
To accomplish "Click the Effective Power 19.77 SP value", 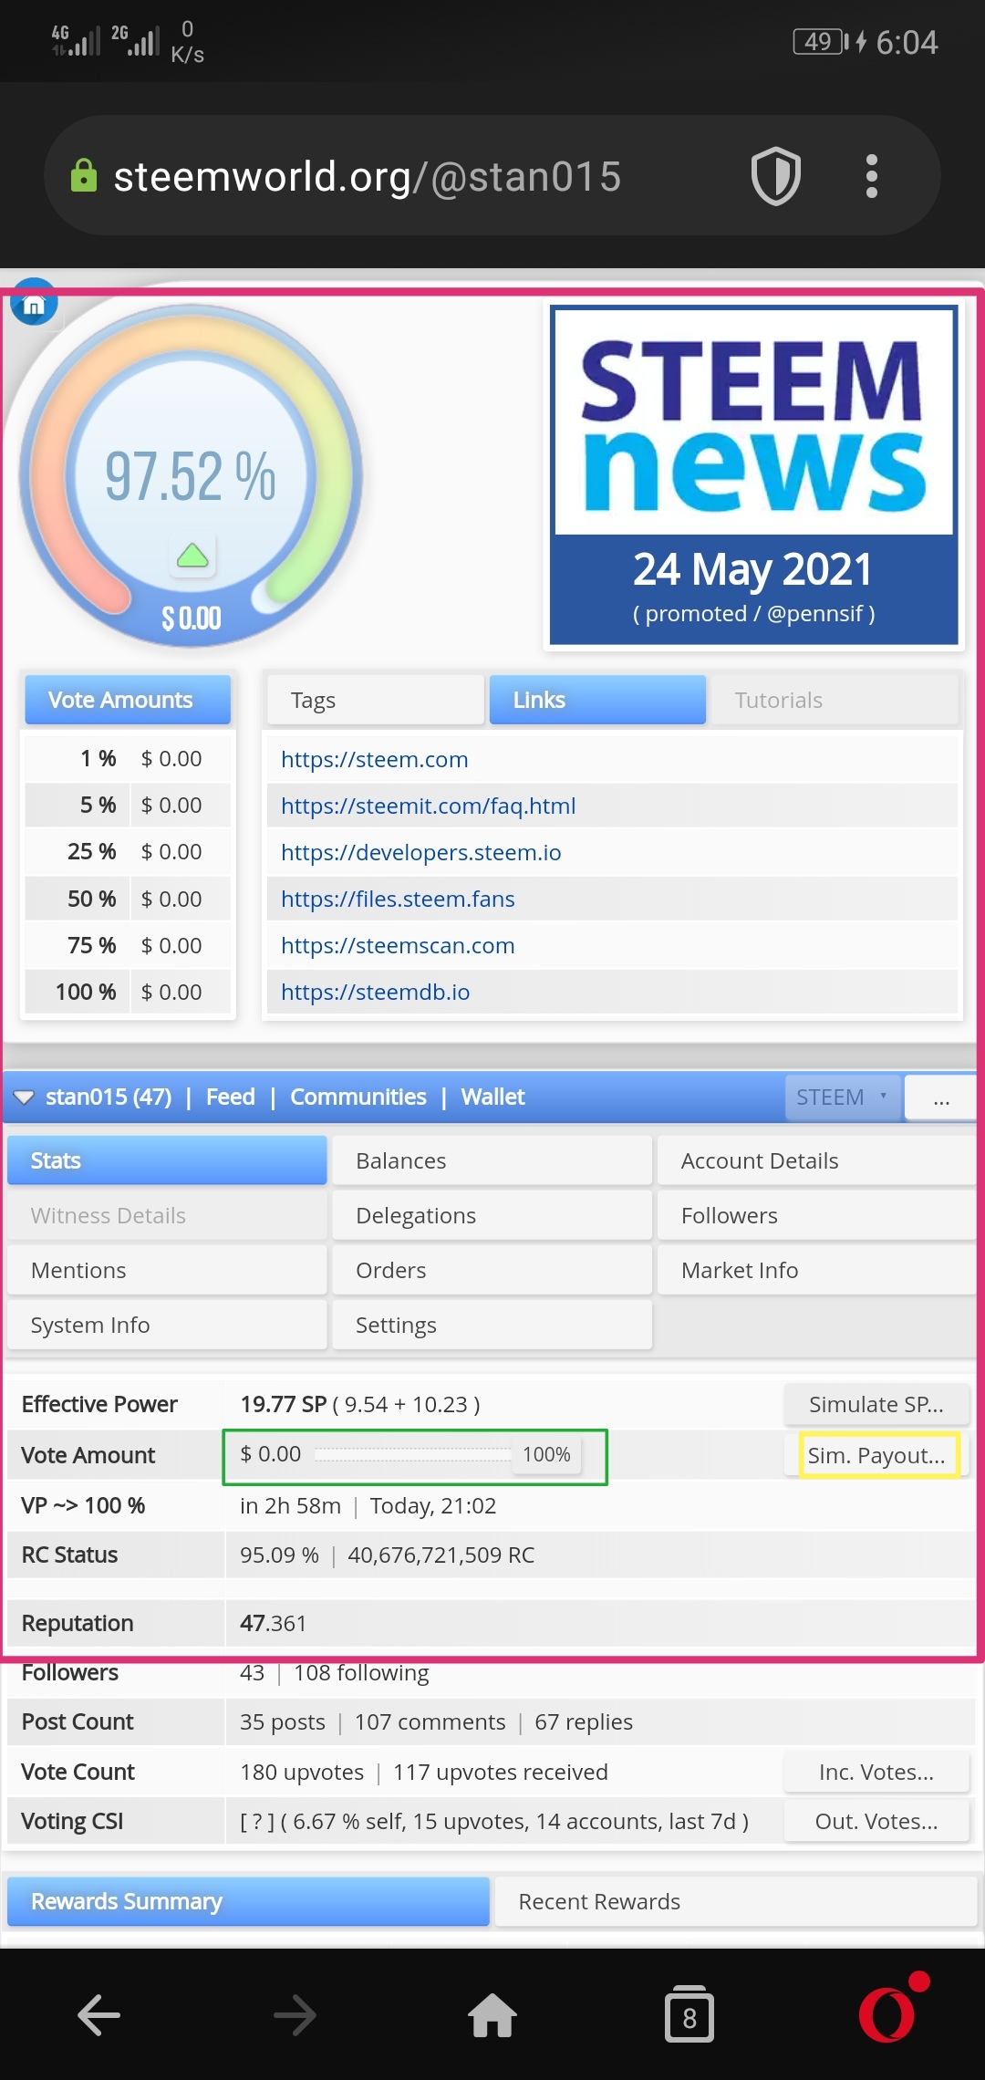I will coord(283,1404).
